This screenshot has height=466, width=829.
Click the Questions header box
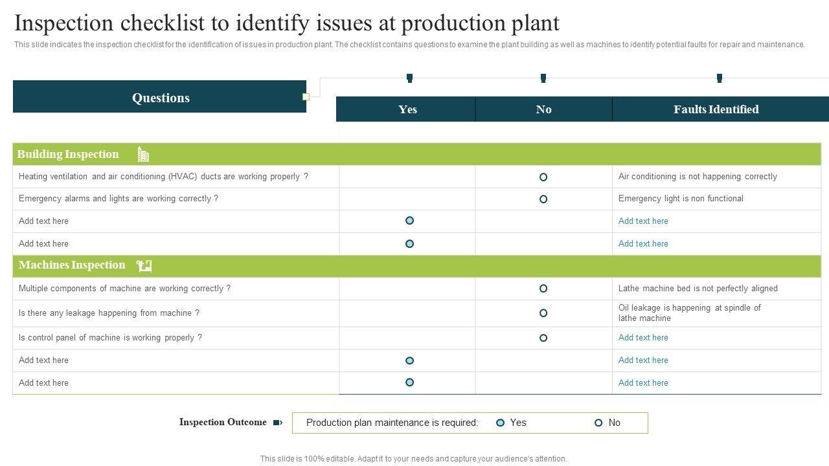click(160, 97)
